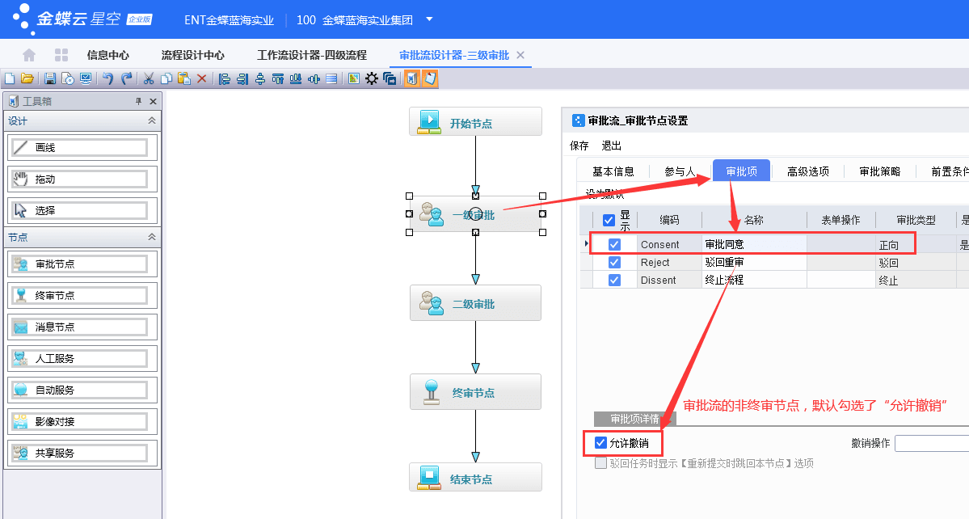Click 退出 to exit node settings

pyautogui.click(x=612, y=146)
